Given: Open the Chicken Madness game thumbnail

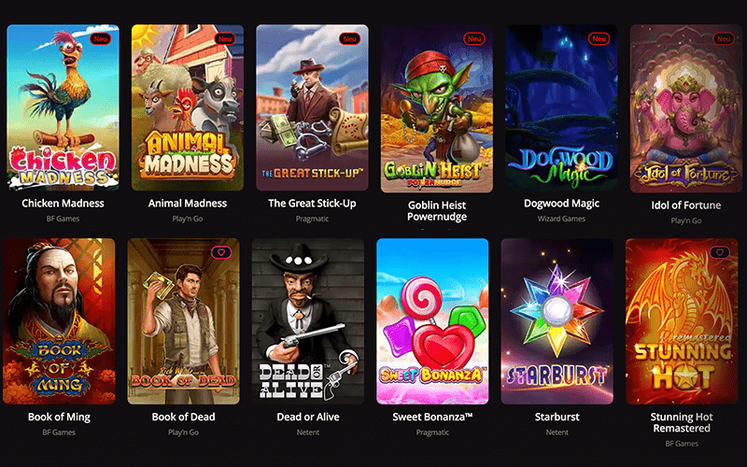Looking at the screenshot, I should [63, 107].
